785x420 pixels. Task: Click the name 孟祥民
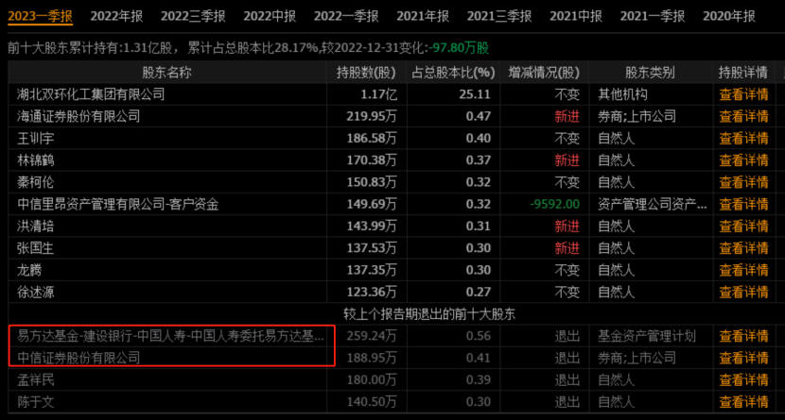click(x=35, y=380)
